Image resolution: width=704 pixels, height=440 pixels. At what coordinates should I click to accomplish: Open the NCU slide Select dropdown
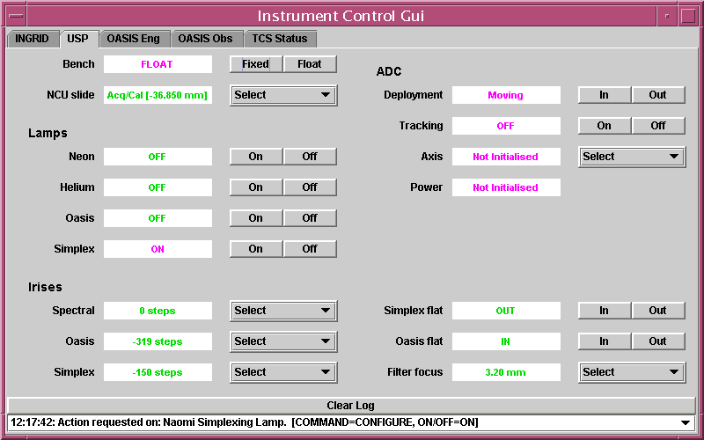[x=283, y=95]
